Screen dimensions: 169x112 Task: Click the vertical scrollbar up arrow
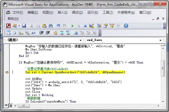(163, 48)
